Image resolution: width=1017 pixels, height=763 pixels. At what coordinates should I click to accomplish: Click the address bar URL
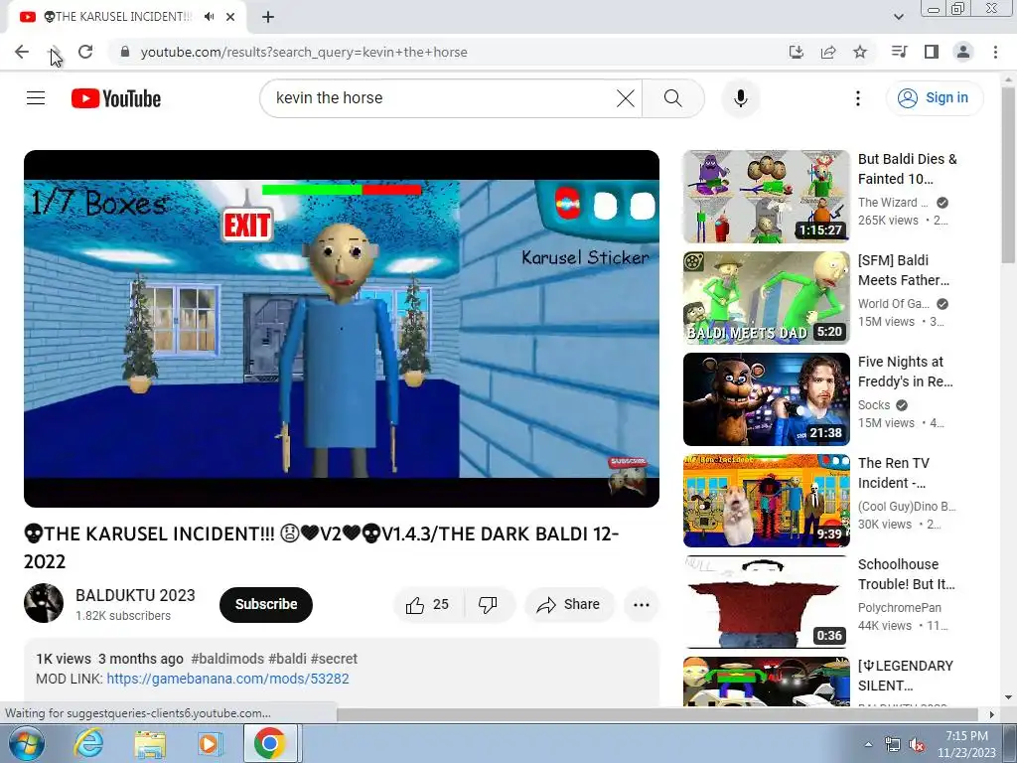[x=304, y=52]
